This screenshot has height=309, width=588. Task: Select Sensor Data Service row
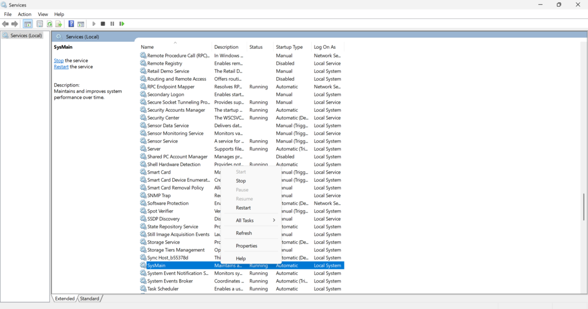coord(241,125)
